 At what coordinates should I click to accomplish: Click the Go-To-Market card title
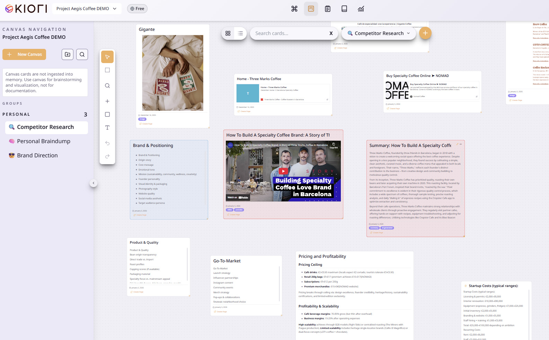[227, 261]
